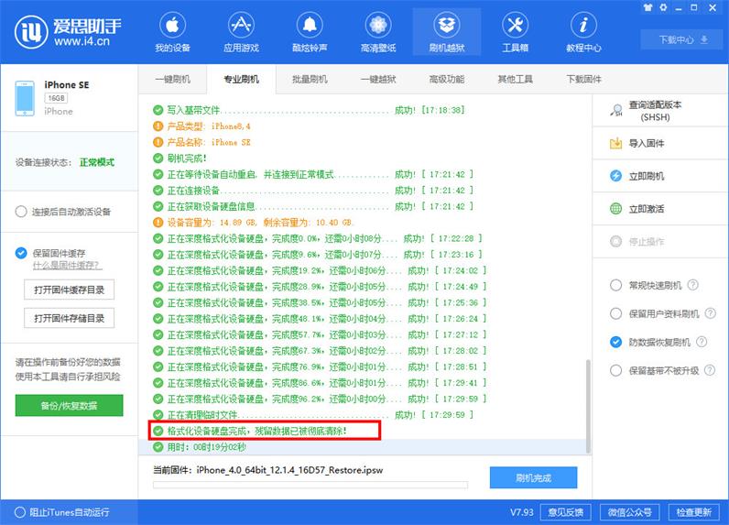Click 打开固件存储目录 button

69,318
